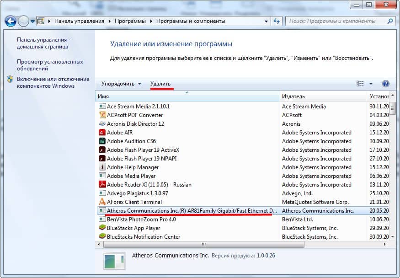Change view with the view icon

[x=360, y=84]
